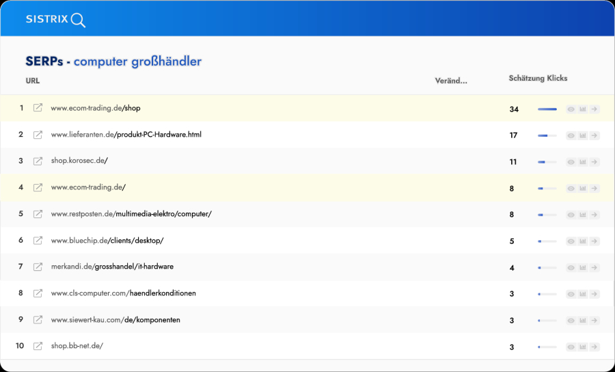Screen dimensions: 615x372
Task: Click the www.siewert-kau.com/de/komponenten link
Action: (115, 319)
